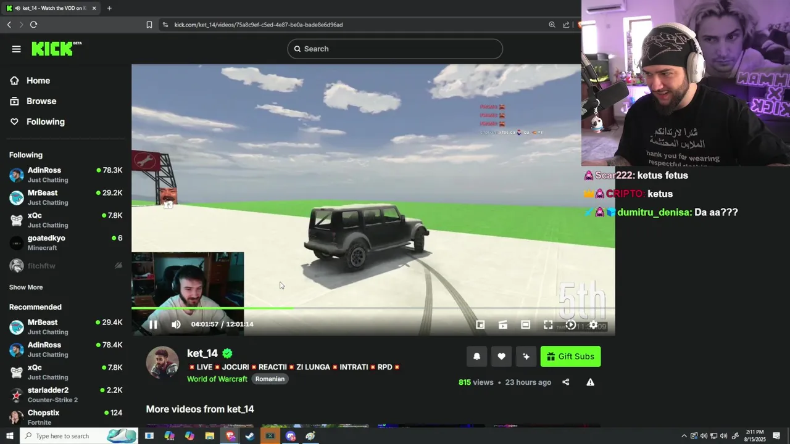Open Windows notification center

776,436
